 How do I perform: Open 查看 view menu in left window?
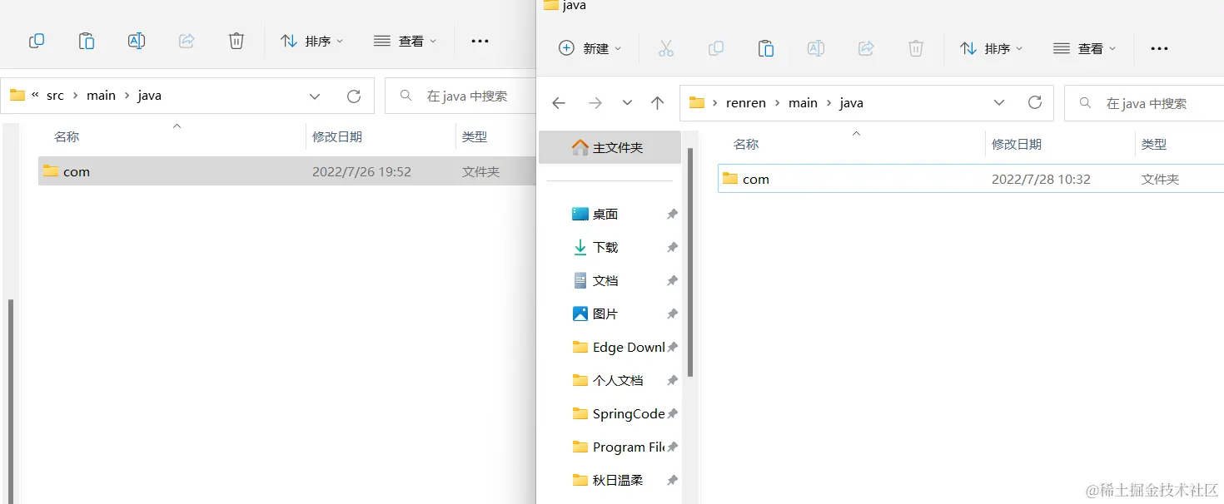pos(405,41)
